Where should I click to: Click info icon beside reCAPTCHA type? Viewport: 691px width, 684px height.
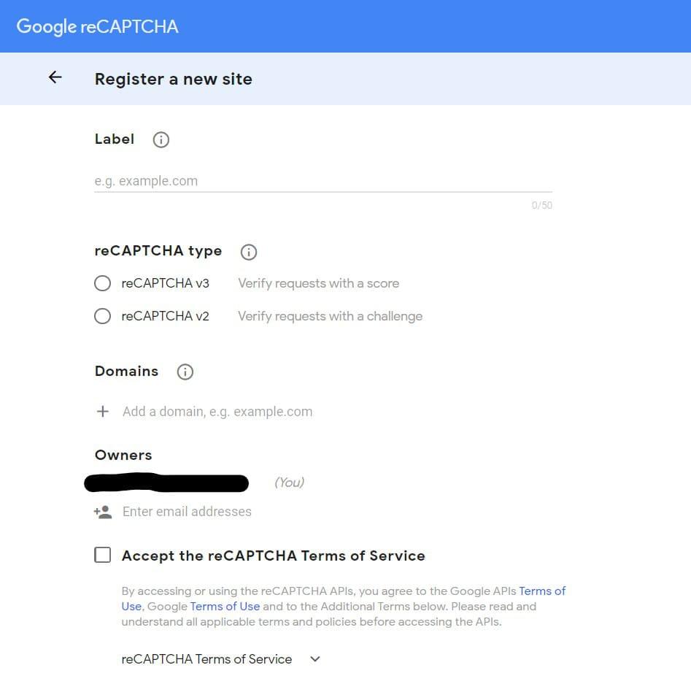(x=249, y=253)
